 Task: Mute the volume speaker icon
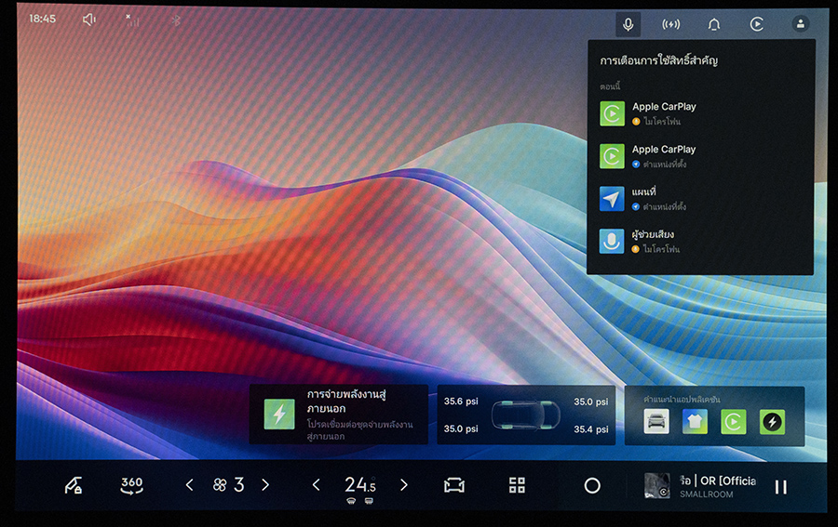click(89, 20)
